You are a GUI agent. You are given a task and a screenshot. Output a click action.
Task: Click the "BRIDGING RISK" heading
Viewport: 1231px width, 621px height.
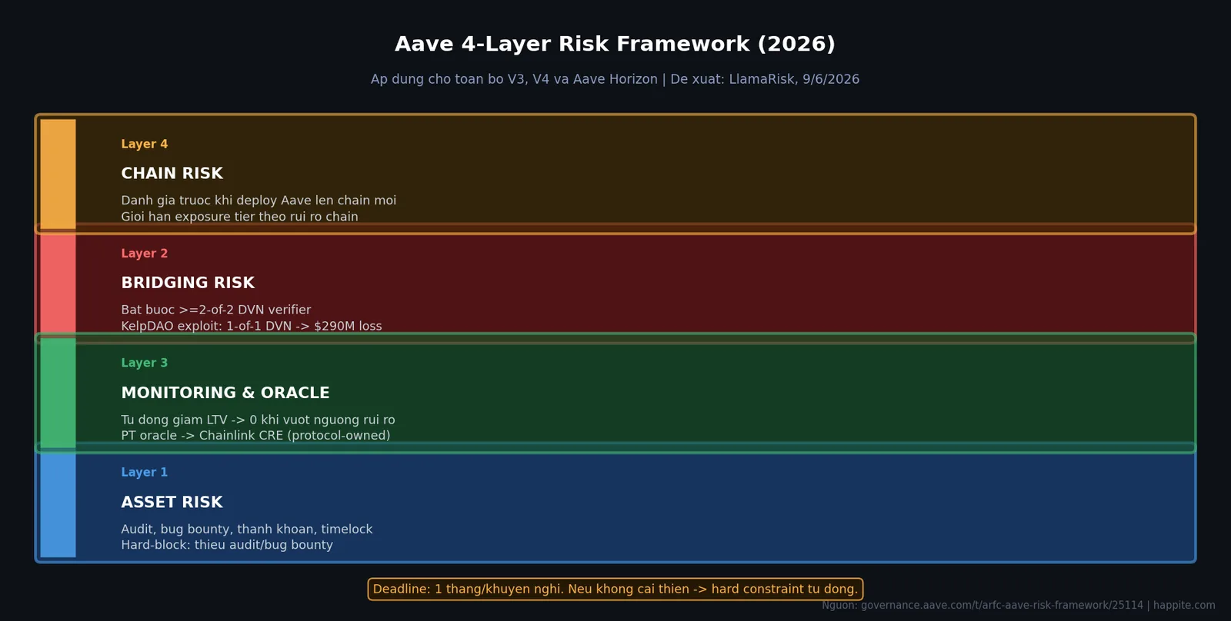coord(188,283)
